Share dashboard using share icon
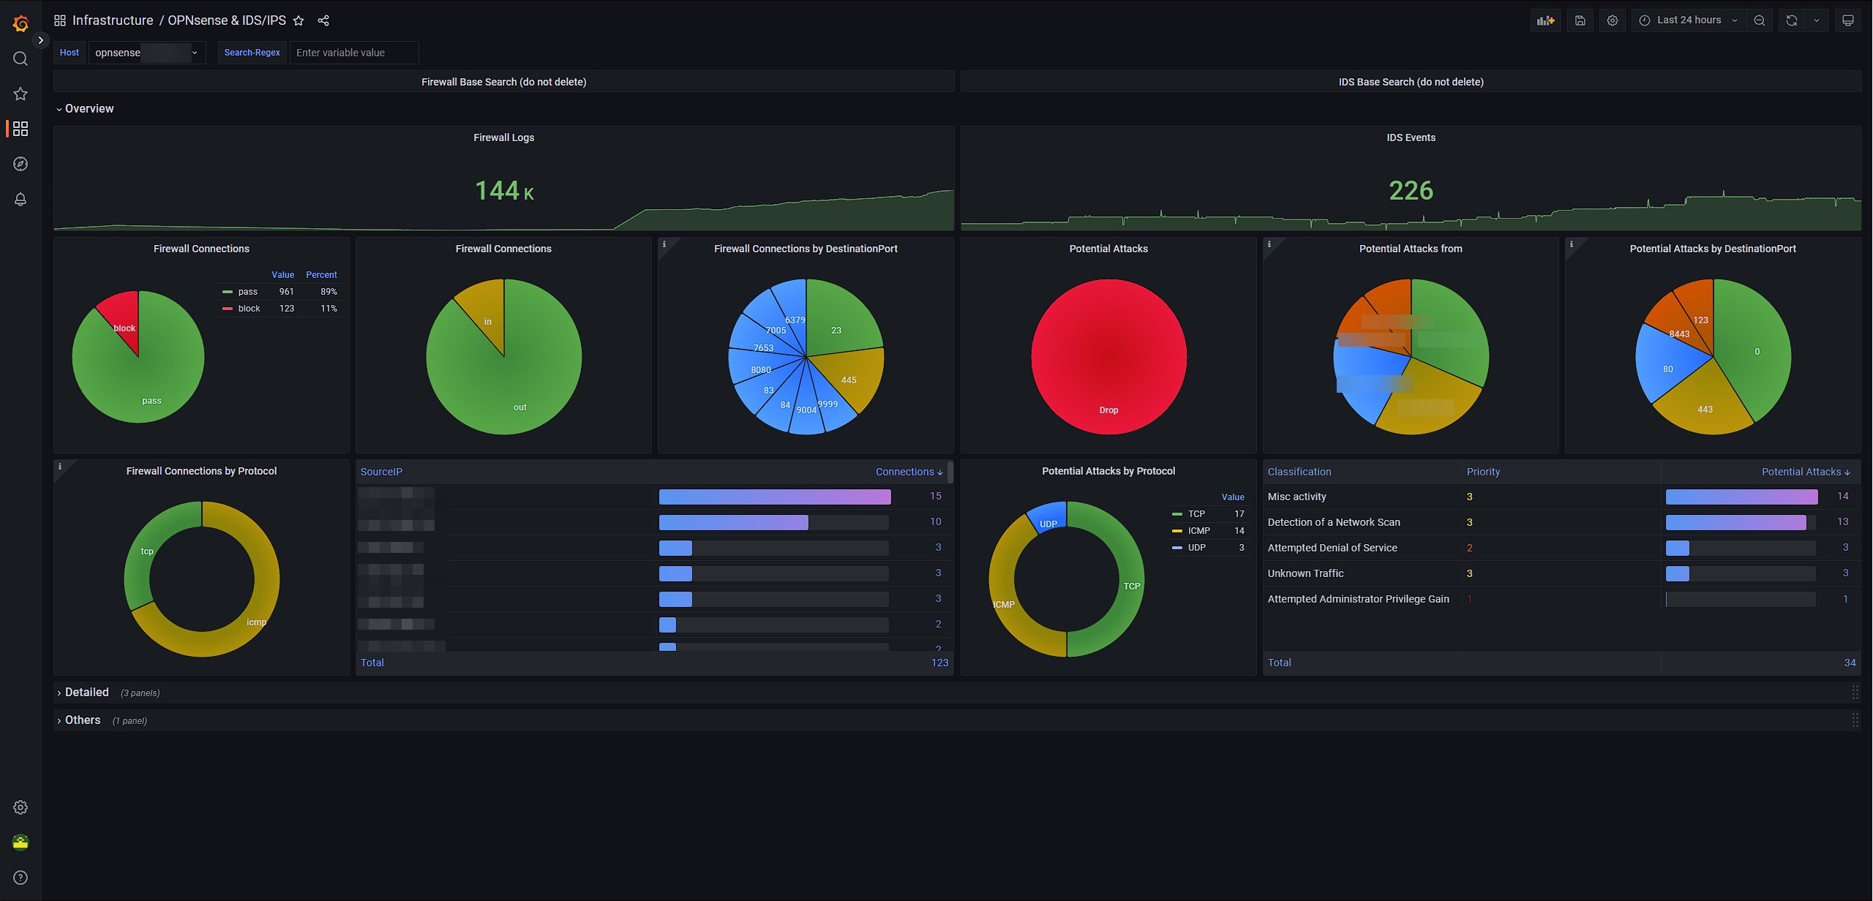Image resolution: width=1873 pixels, height=901 pixels. coord(323,20)
